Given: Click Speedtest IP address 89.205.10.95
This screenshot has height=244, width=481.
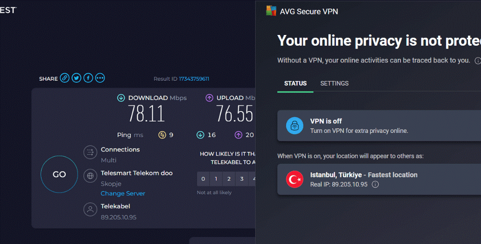Looking at the screenshot, I should (x=119, y=217).
